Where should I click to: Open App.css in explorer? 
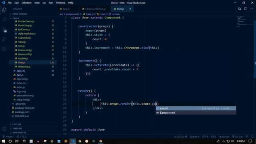pos(21,71)
